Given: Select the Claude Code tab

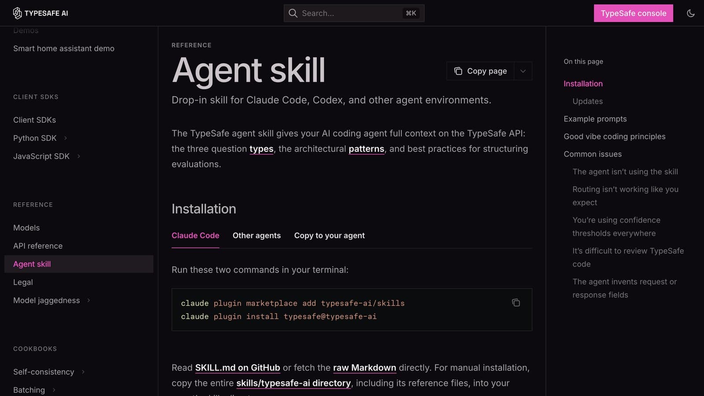Looking at the screenshot, I should coord(195,235).
